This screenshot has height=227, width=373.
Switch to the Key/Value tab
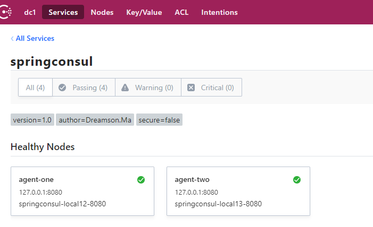pyautogui.click(x=144, y=12)
